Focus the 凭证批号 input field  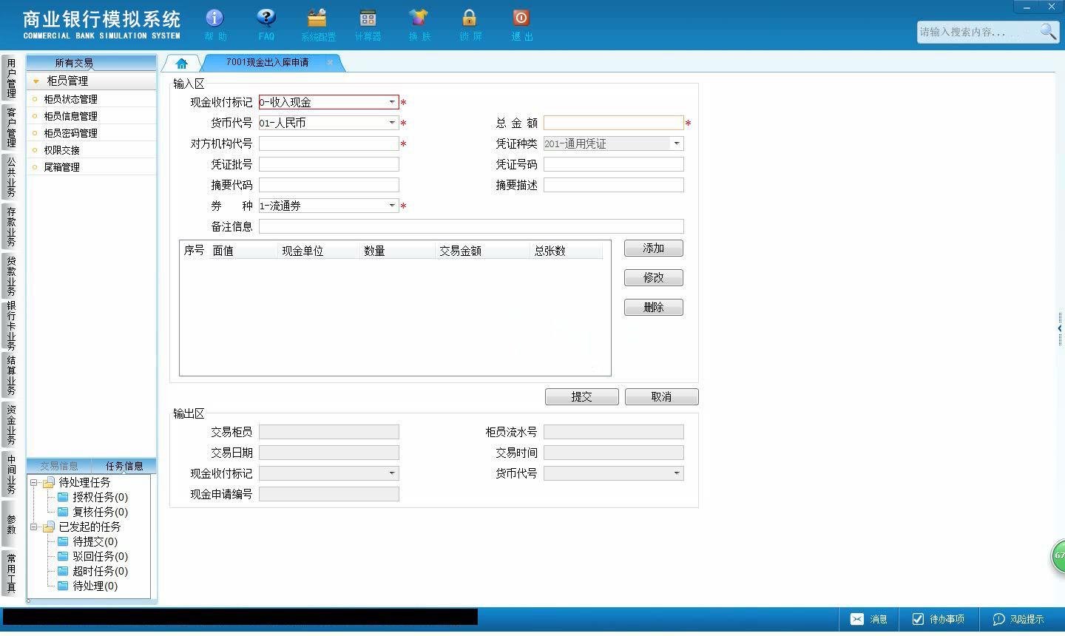[x=329, y=164]
